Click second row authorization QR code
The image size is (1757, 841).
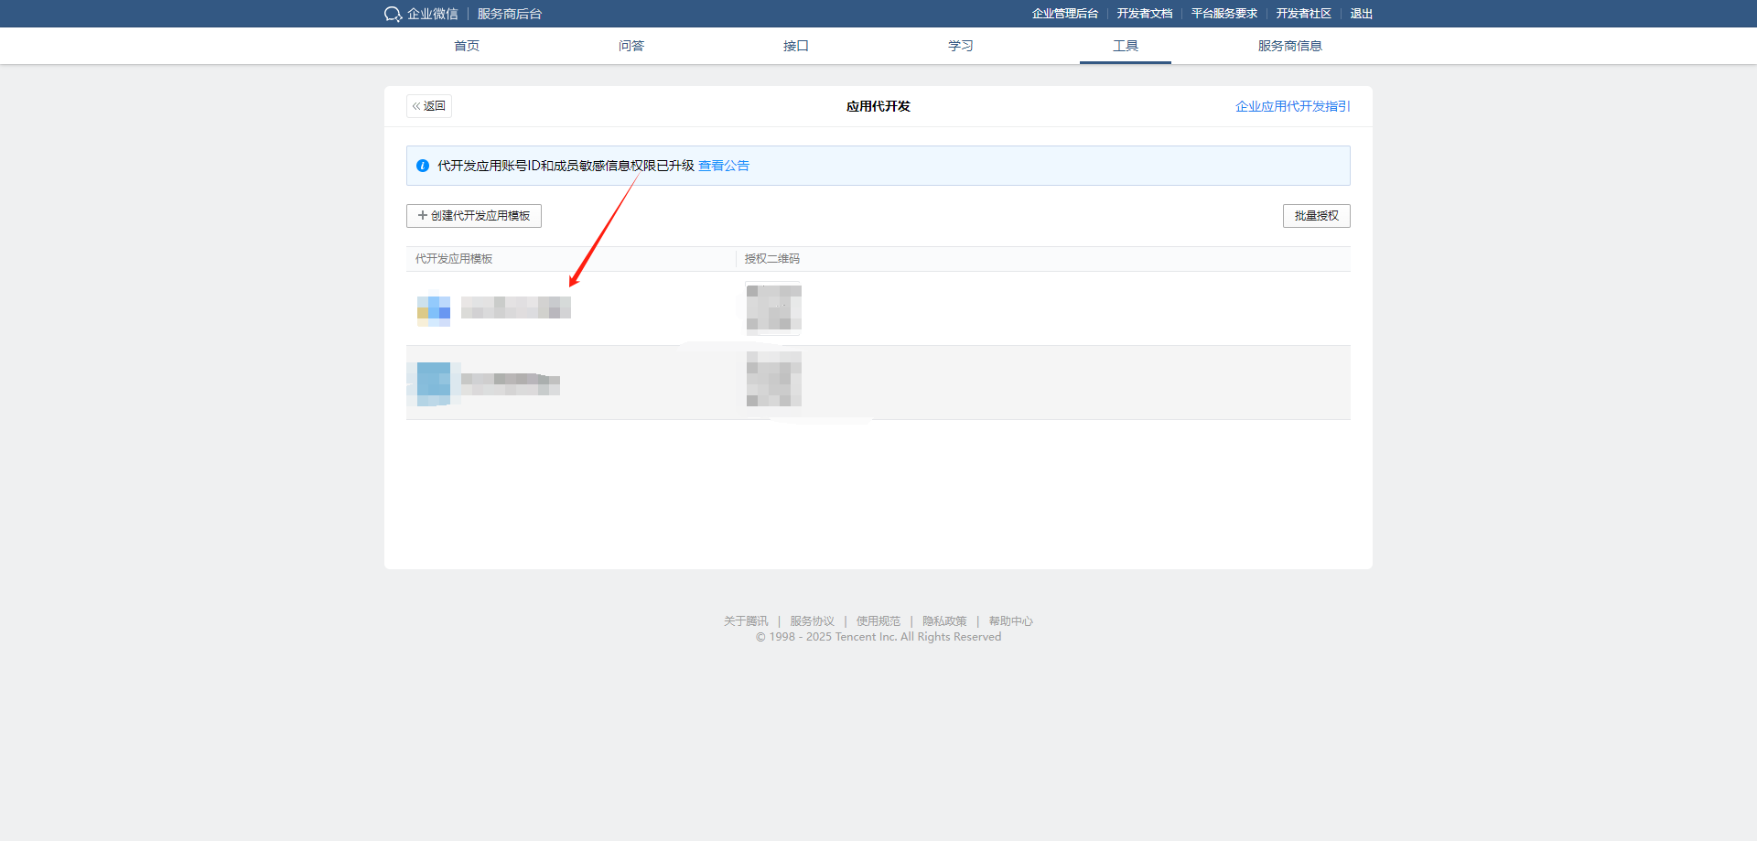click(x=773, y=380)
